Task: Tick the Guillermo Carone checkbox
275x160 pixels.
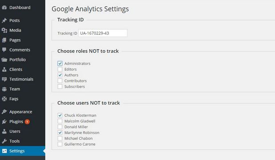Action: pos(60,144)
